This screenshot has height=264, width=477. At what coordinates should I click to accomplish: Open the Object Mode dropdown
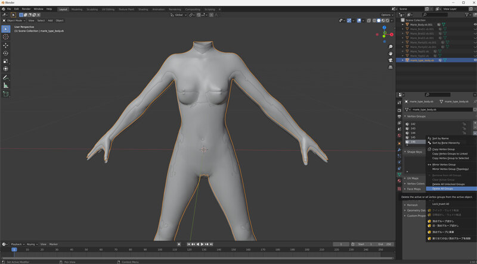pyautogui.click(x=14, y=21)
